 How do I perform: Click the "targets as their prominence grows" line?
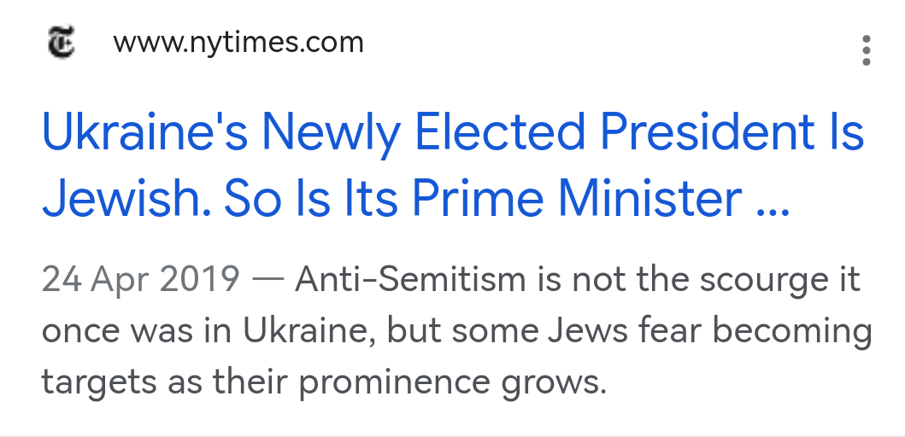(323, 380)
